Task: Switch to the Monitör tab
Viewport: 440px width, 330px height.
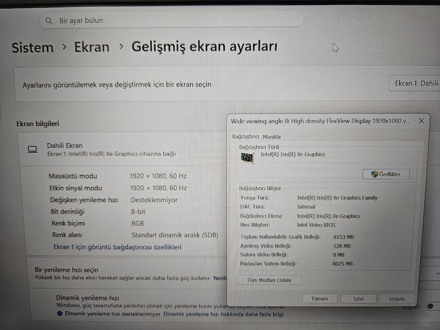Action: point(272,137)
